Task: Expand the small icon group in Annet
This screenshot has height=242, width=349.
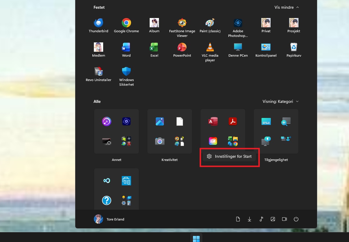Action: click(126, 141)
